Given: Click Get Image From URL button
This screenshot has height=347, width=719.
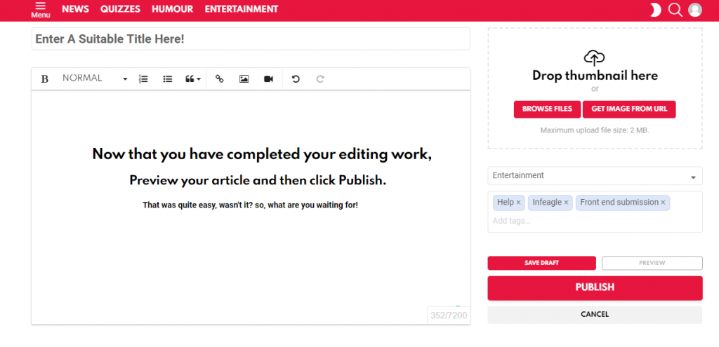Looking at the screenshot, I should 629,109.
